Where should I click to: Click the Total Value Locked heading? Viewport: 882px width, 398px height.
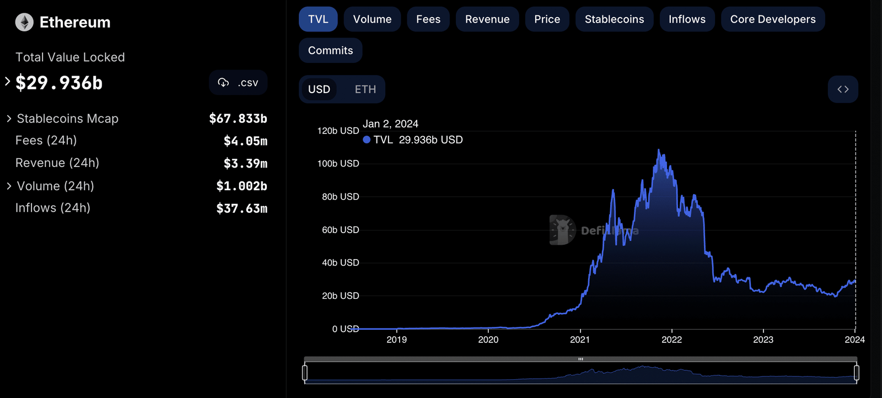(x=70, y=57)
